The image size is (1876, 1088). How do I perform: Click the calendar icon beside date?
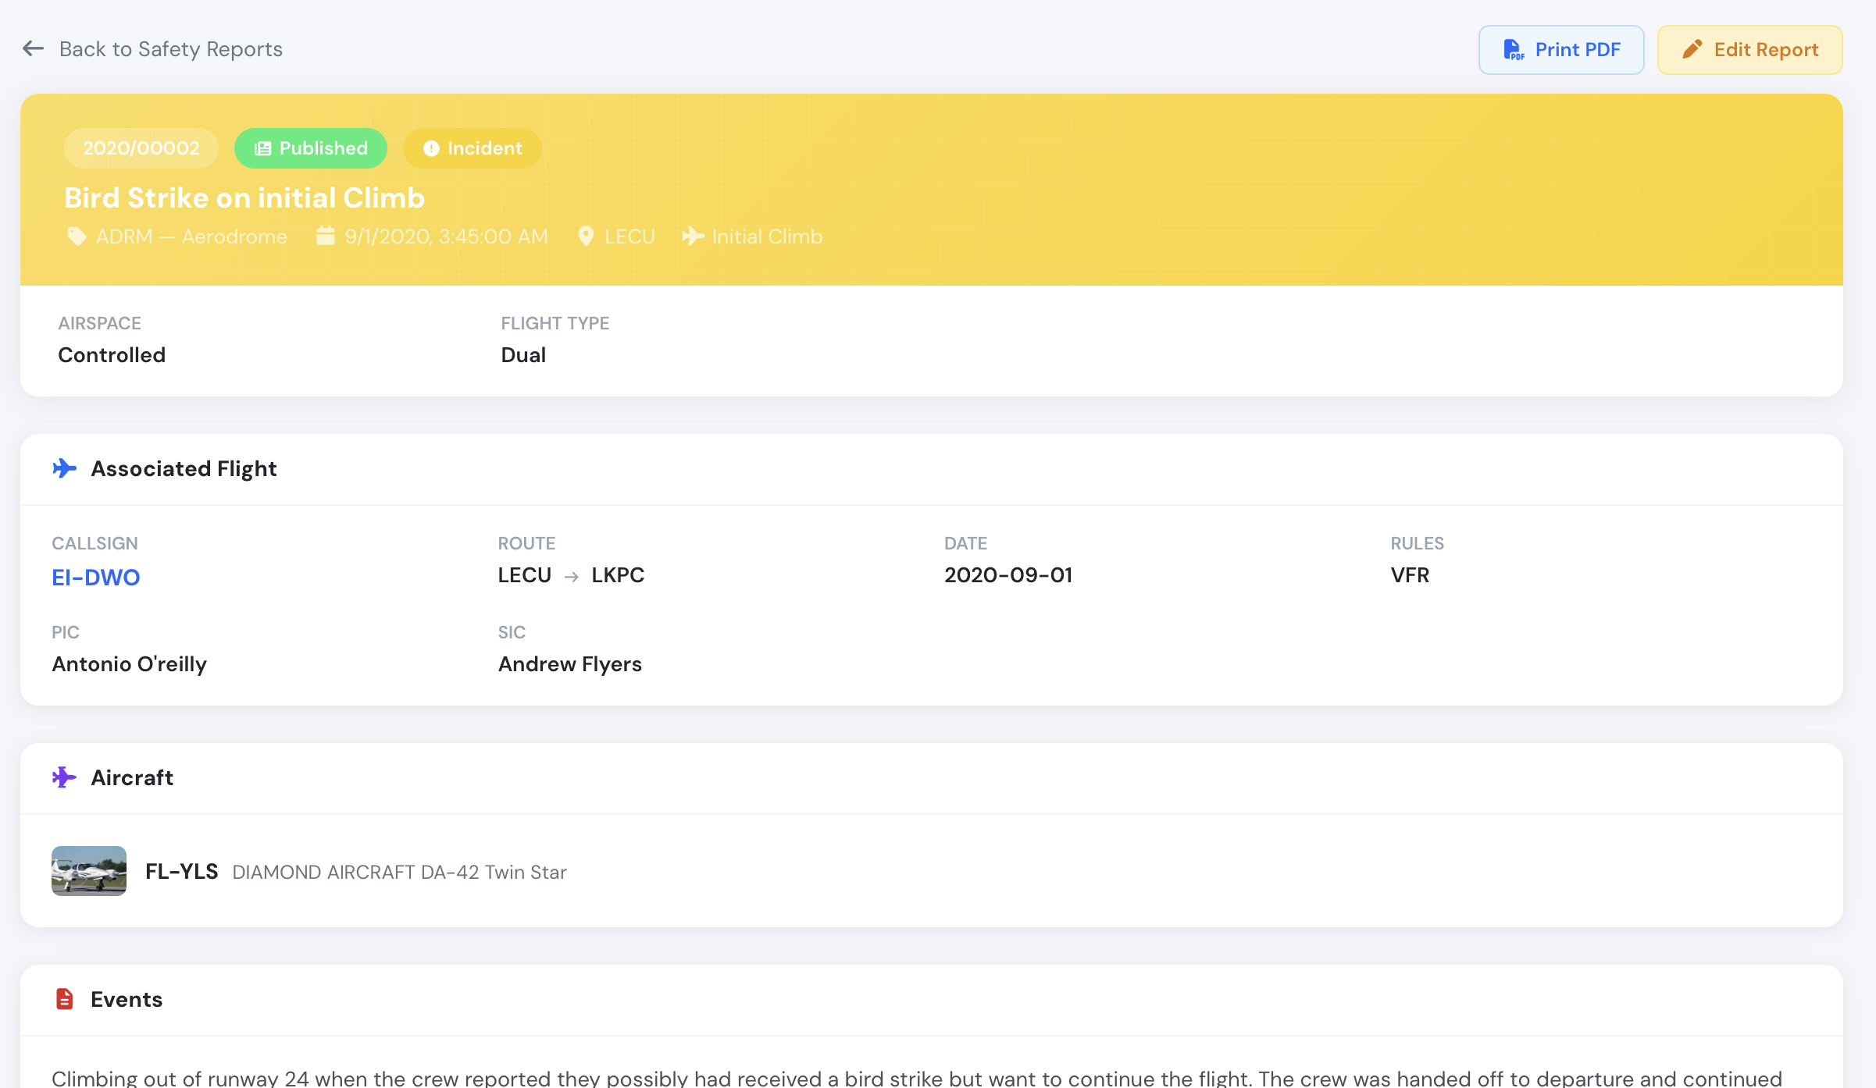click(x=325, y=236)
